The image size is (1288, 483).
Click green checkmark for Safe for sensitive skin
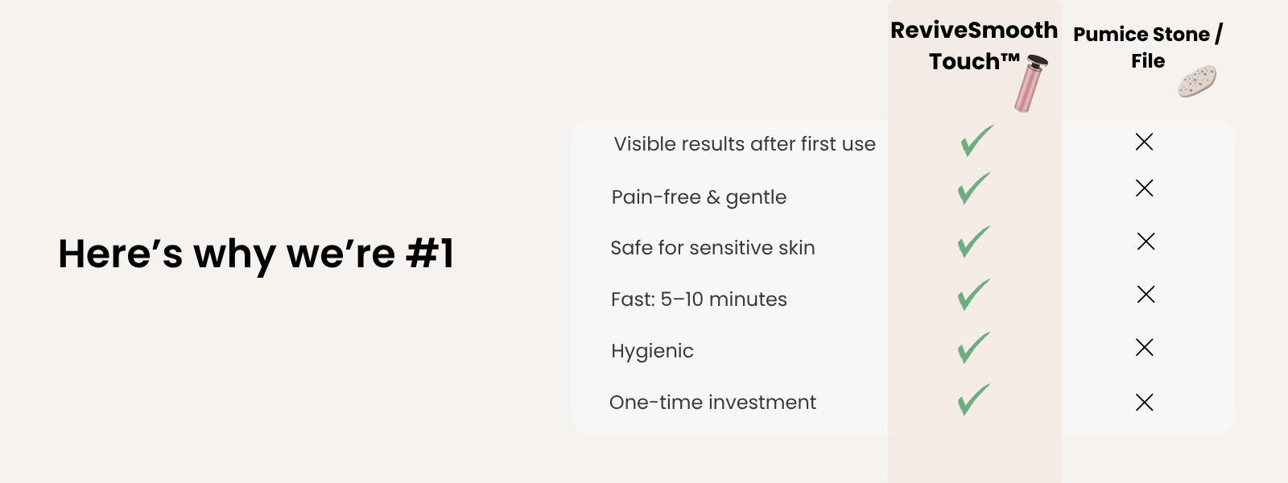973,242
